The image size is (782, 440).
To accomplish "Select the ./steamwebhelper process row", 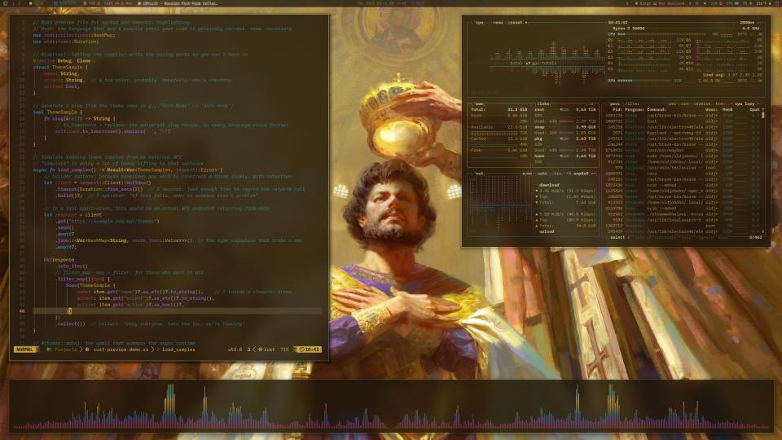I will (683, 214).
